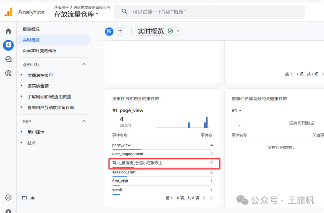This screenshot has height=213, width=324.
Task: Collapse the 业务目标 section
Action: coord(84,64)
